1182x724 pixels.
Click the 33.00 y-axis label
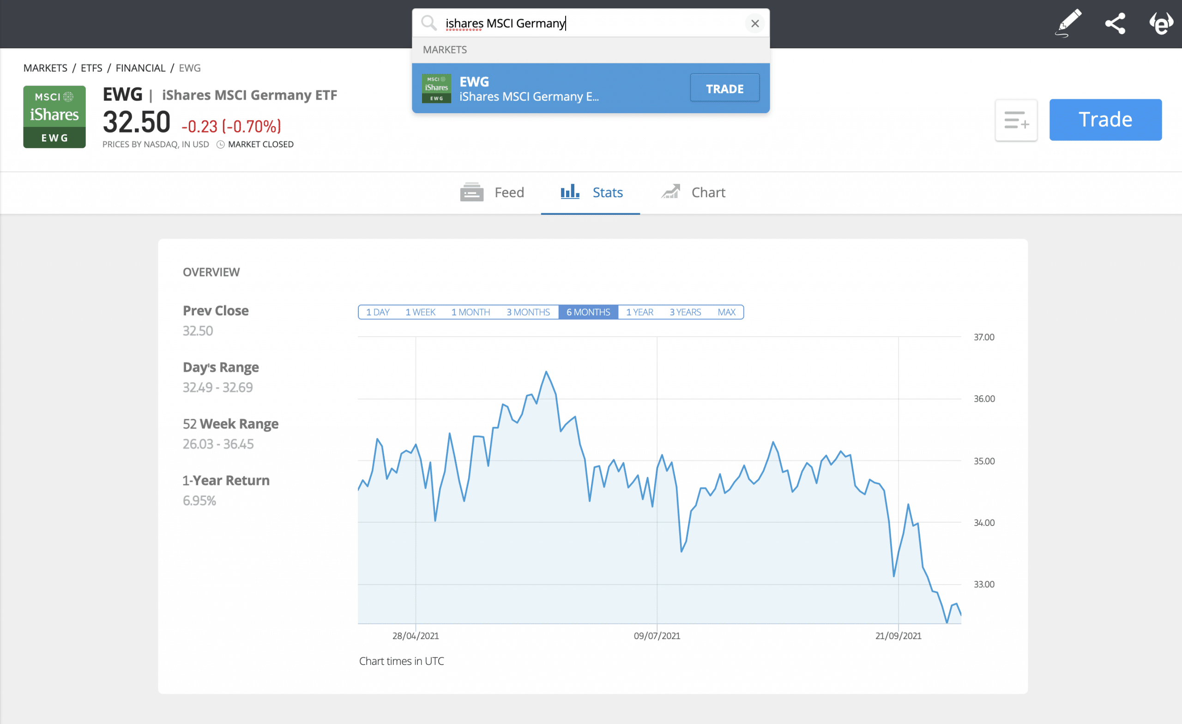983,585
